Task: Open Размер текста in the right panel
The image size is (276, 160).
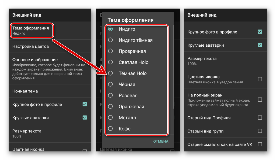Action: (202, 61)
